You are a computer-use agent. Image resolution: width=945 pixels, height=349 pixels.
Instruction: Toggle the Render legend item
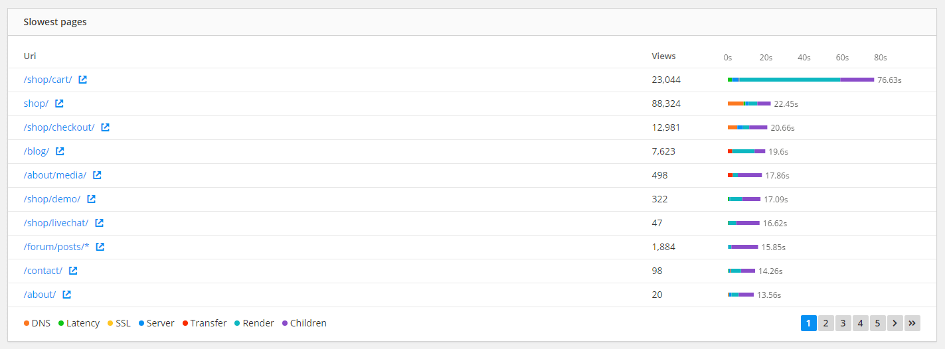click(x=254, y=323)
